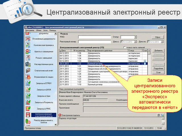The width and height of the screenshot is (182, 136).
Task: Click the Ограничения по лицам icon
Action: [x=28, y=77]
